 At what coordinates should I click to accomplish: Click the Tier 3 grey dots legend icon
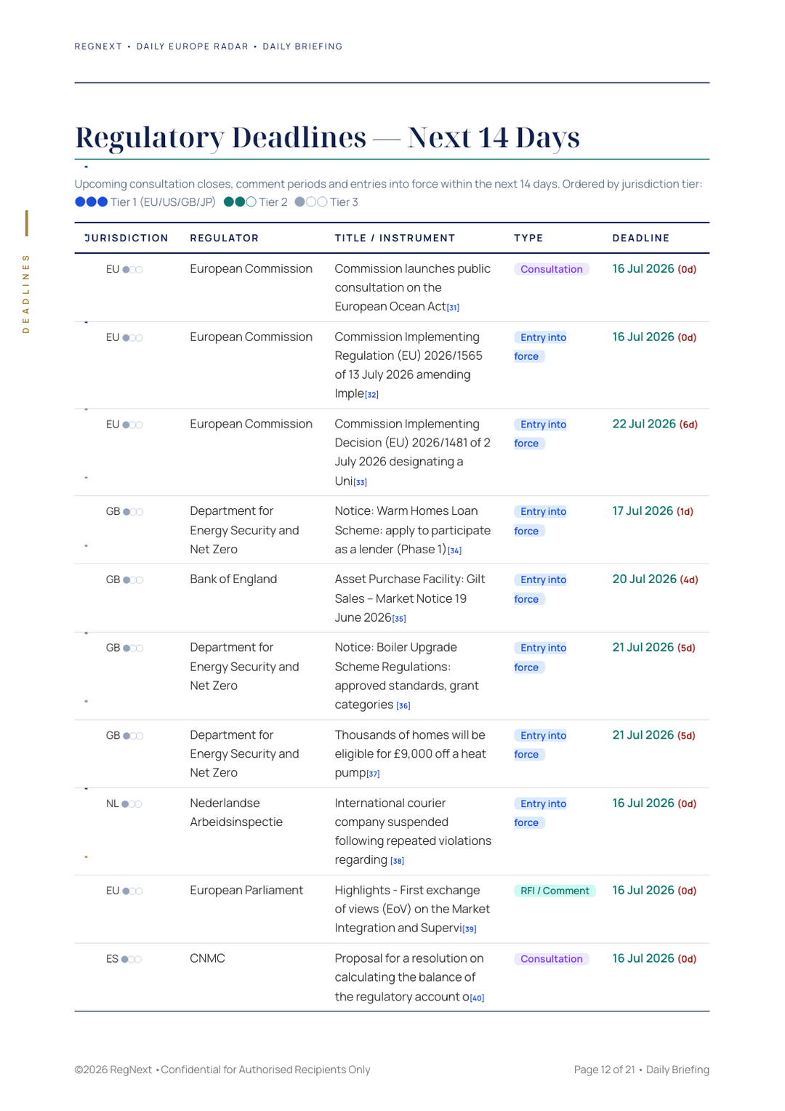pyautogui.click(x=310, y=202)
